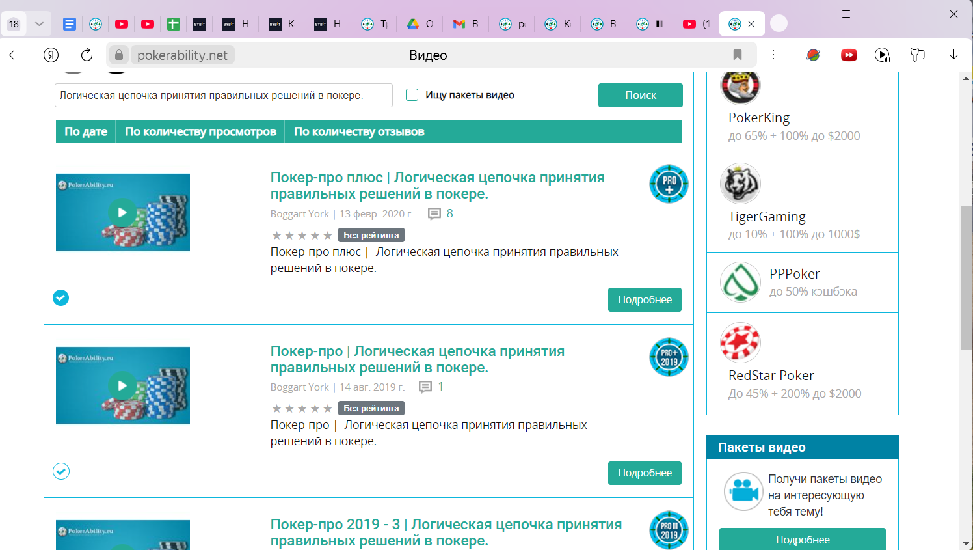973x550 pixels.
Task: Open the red-green globe extension icon
Action: (x=813, y=55)
